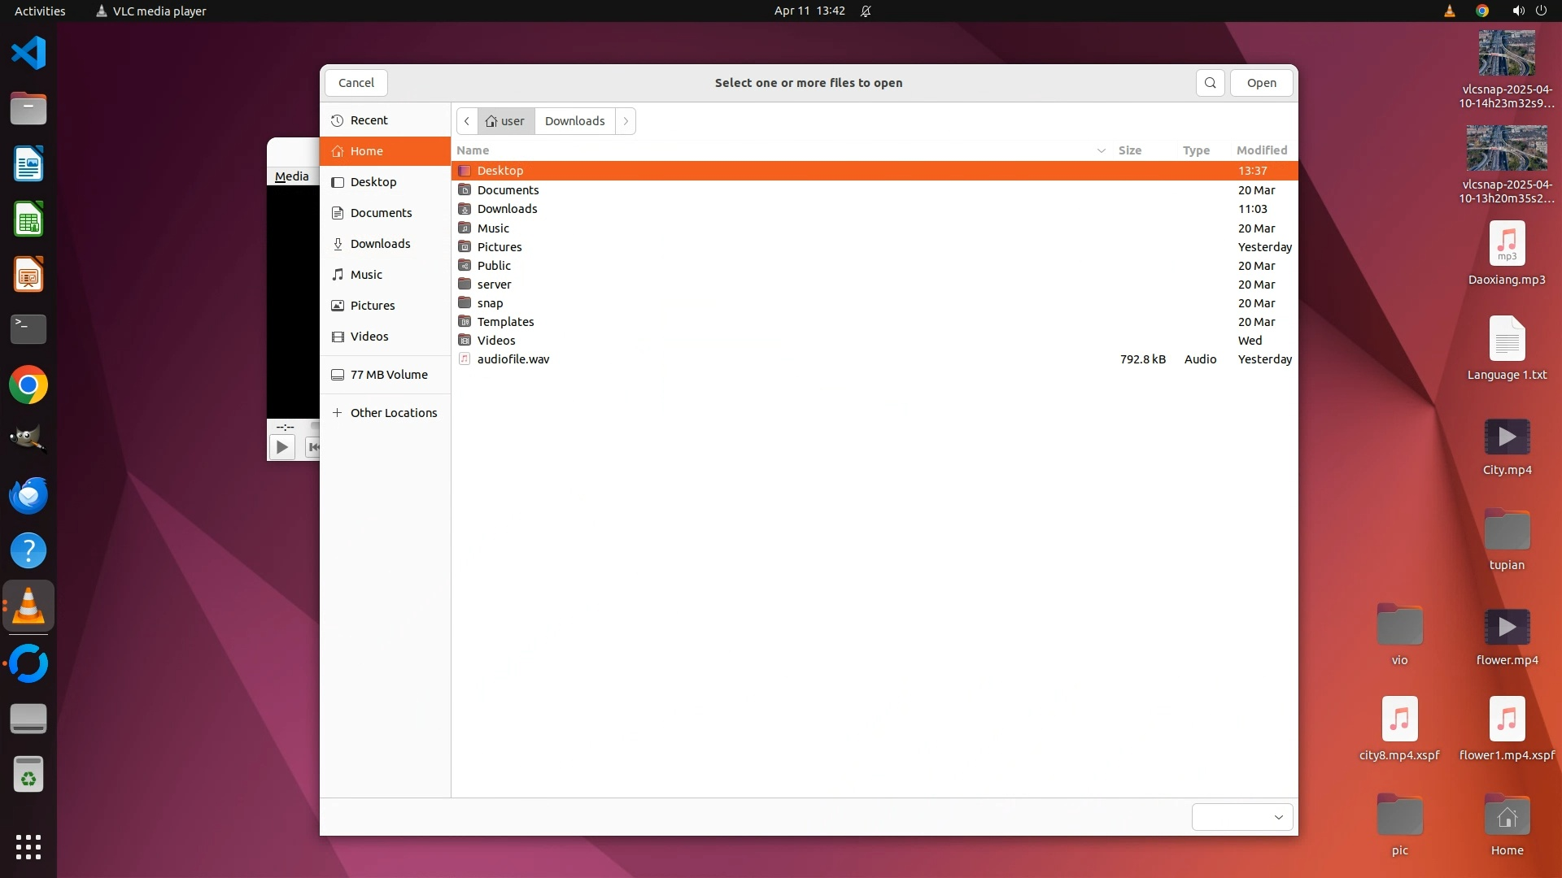Open the VLC Media menu

(291, 176)
